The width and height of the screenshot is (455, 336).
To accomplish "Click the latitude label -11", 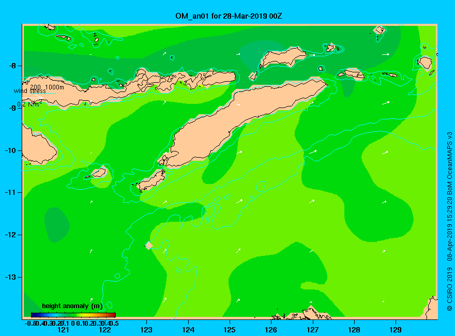I will tap(11, 192).
